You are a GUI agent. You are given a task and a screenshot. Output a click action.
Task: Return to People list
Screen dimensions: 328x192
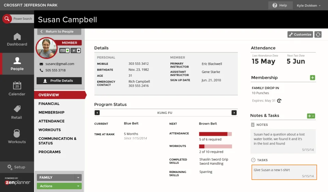point(59,31)
